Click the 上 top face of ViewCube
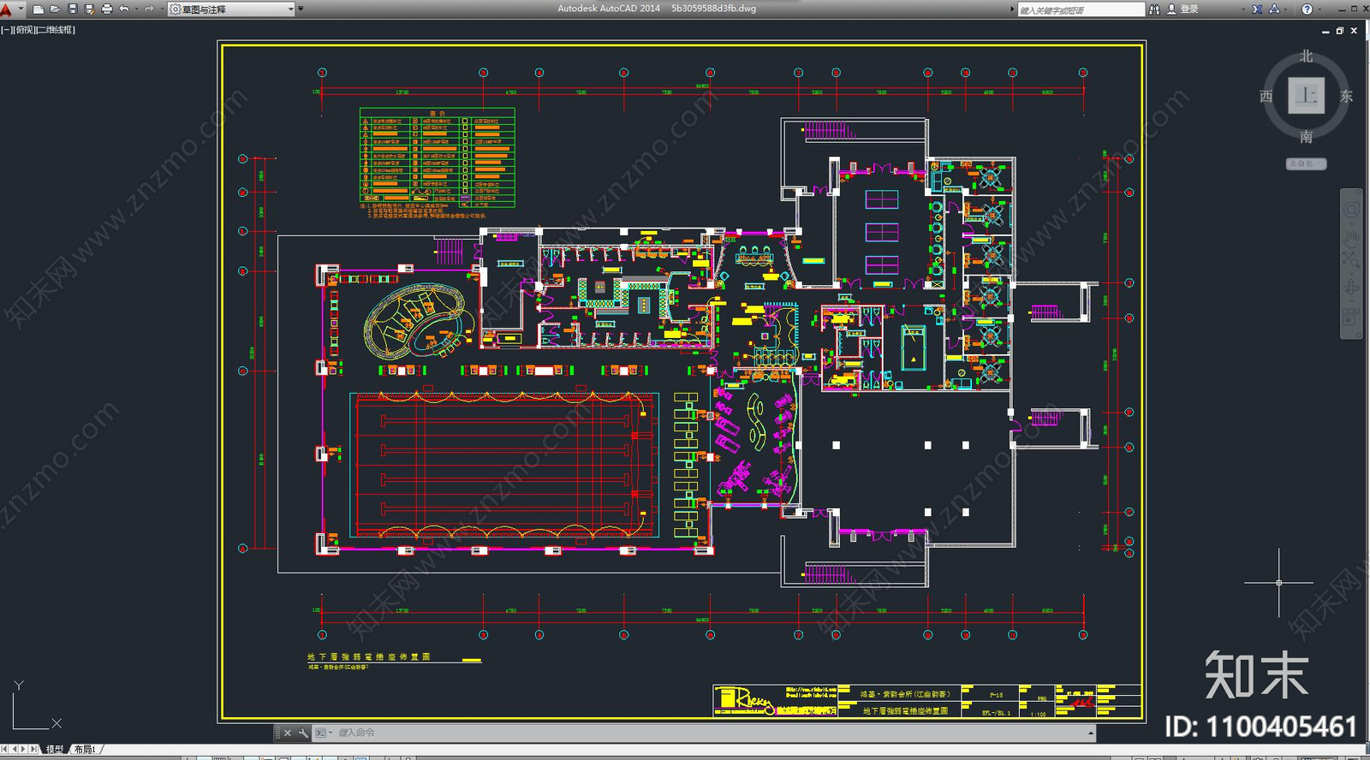Image resolution: width=1370 pixels, height=760 pixels. point(1306,95)
